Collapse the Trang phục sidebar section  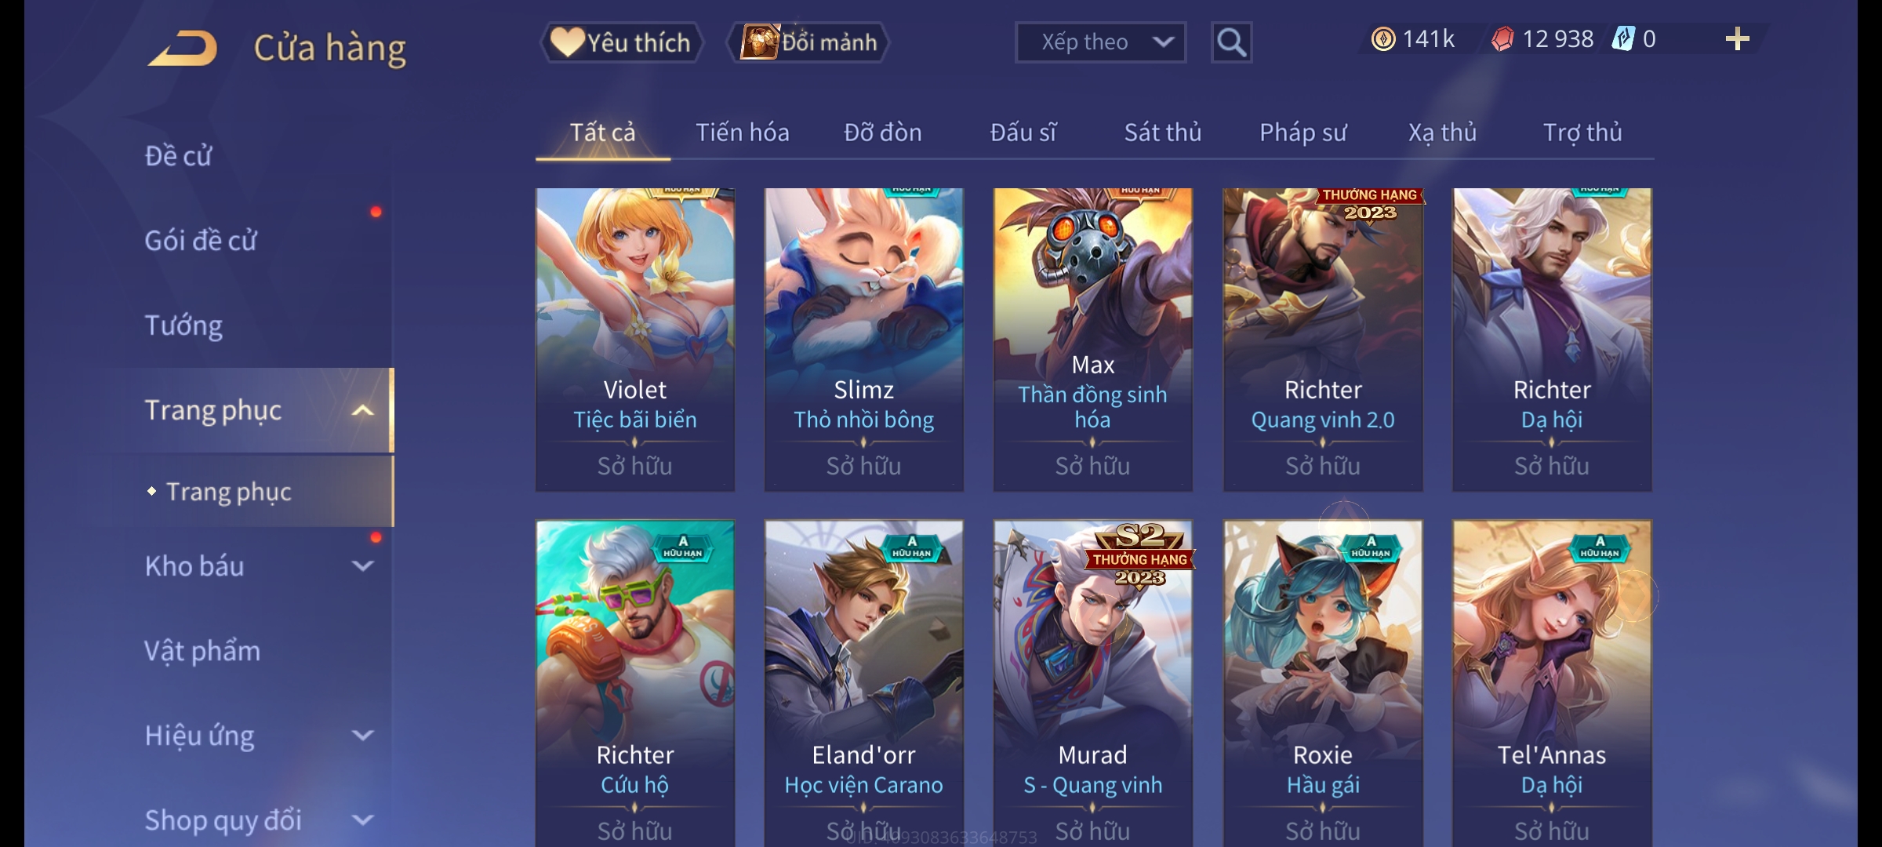click(362, 410)
